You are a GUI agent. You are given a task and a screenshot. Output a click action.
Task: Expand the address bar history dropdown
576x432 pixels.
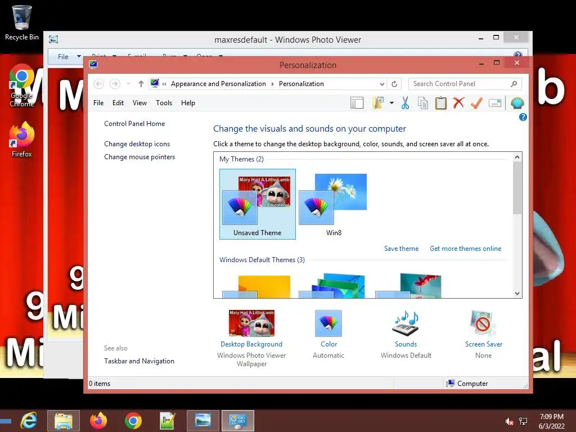[382, 84]
